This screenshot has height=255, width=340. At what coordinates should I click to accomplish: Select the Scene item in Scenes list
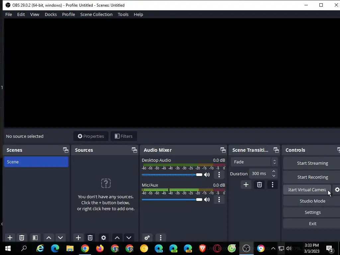click(x=36, y=162)
